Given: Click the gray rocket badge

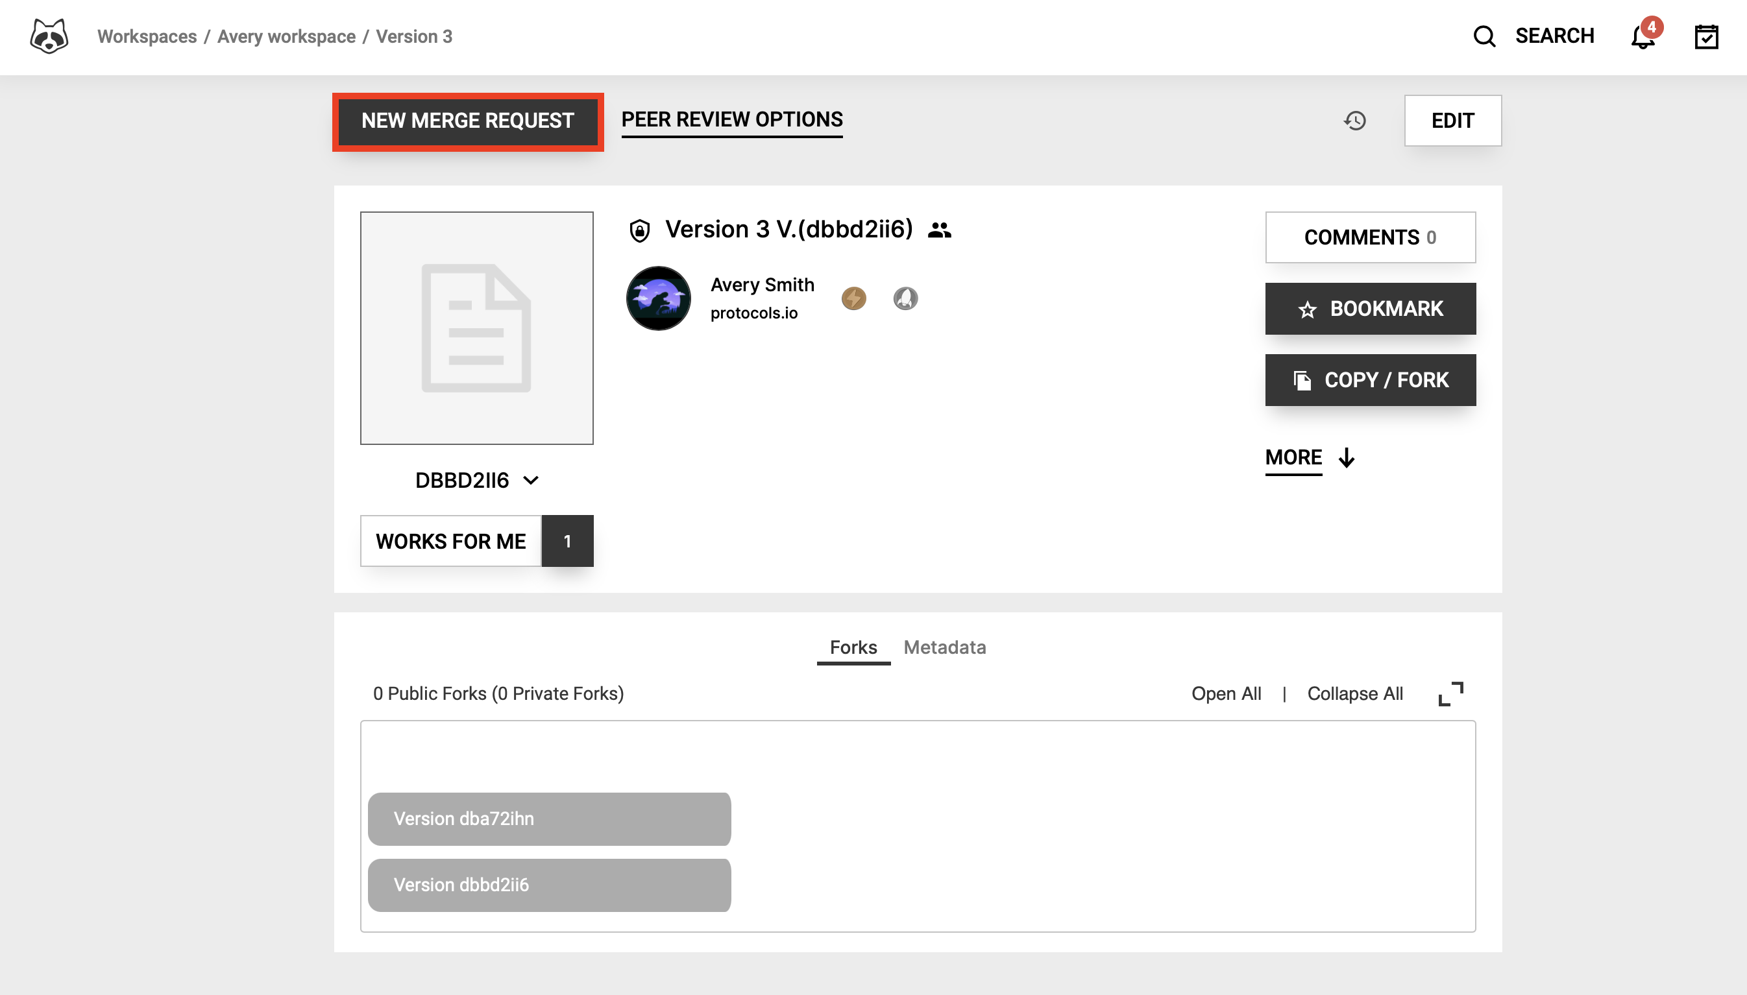Looking at the screenshot, I should point(905,298).
